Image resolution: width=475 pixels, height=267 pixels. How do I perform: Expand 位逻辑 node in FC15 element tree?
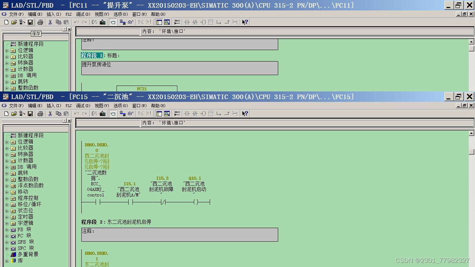(7, 142)
